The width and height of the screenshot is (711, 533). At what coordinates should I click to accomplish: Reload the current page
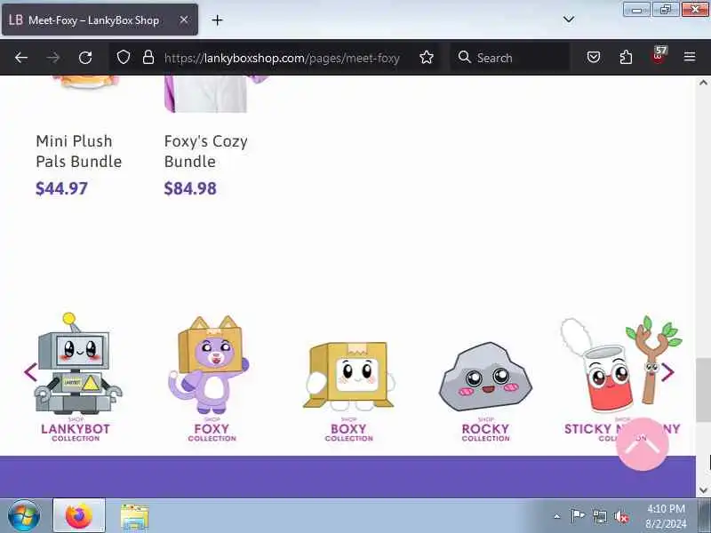click(85, 58)
